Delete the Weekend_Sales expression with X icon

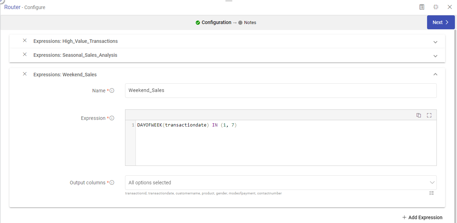(x=25, y=74)
